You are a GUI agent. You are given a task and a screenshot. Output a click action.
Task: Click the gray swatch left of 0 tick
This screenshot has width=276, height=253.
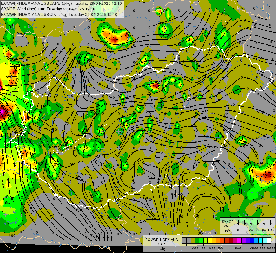click(x=184, y=240)
